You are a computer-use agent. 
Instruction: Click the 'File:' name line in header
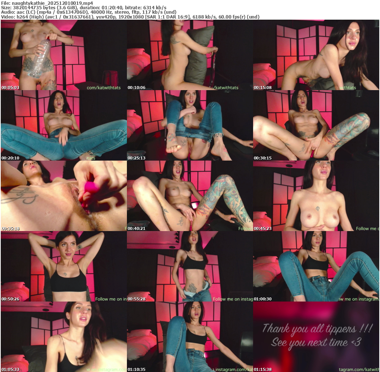pyautogui.click(x=47, y=3)
